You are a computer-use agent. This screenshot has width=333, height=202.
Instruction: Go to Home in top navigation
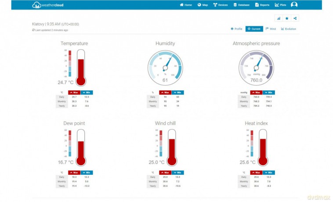point(186,5)
